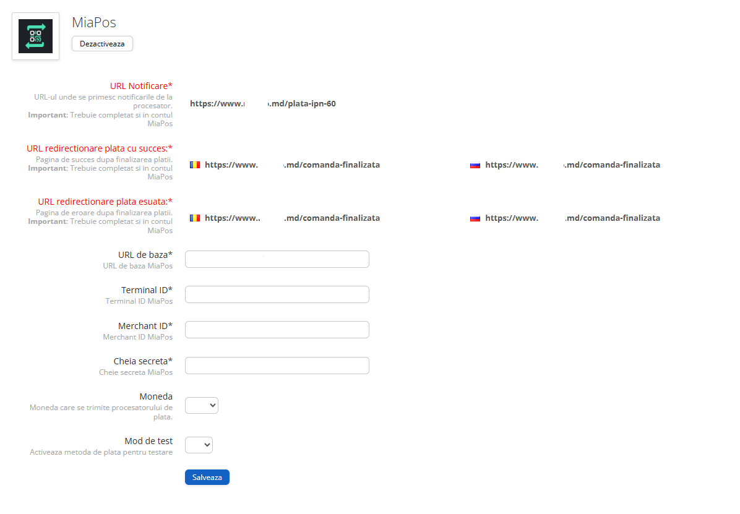The height and width of the screenshot is (514, 740).
Task: Click the 'Terminal ID MiaPos' hint text
Action: point(139,301)
